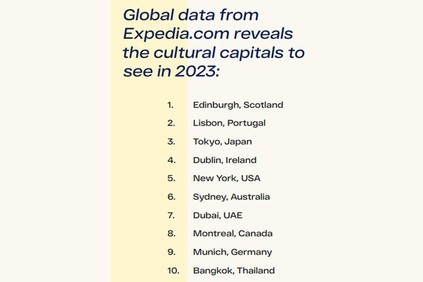Choose the Tokyo, Japan entry

(x=222, y=142)
